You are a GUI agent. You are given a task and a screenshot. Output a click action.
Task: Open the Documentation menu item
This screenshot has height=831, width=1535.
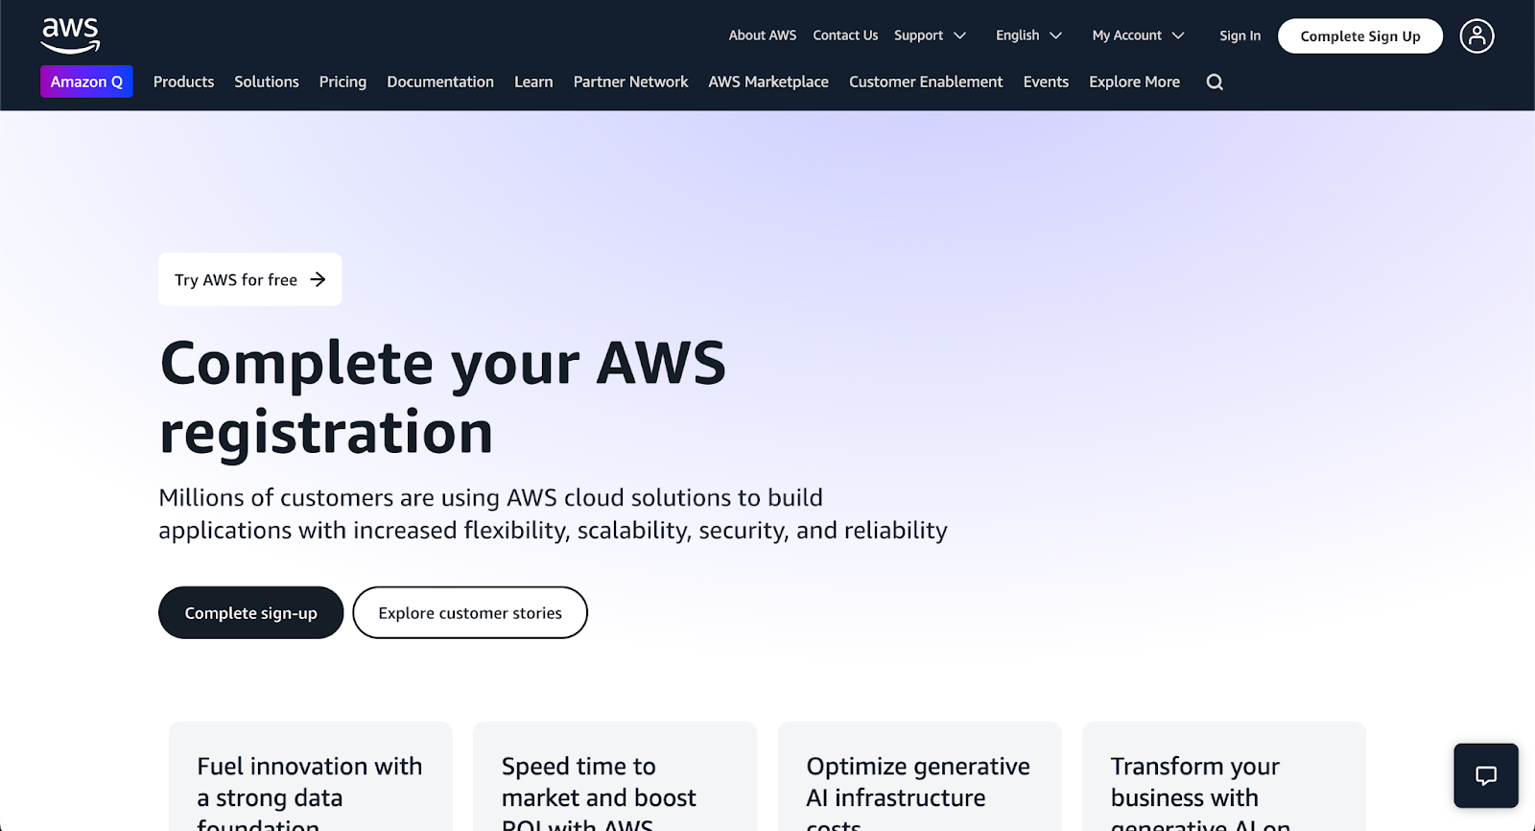tap(440, 82)
